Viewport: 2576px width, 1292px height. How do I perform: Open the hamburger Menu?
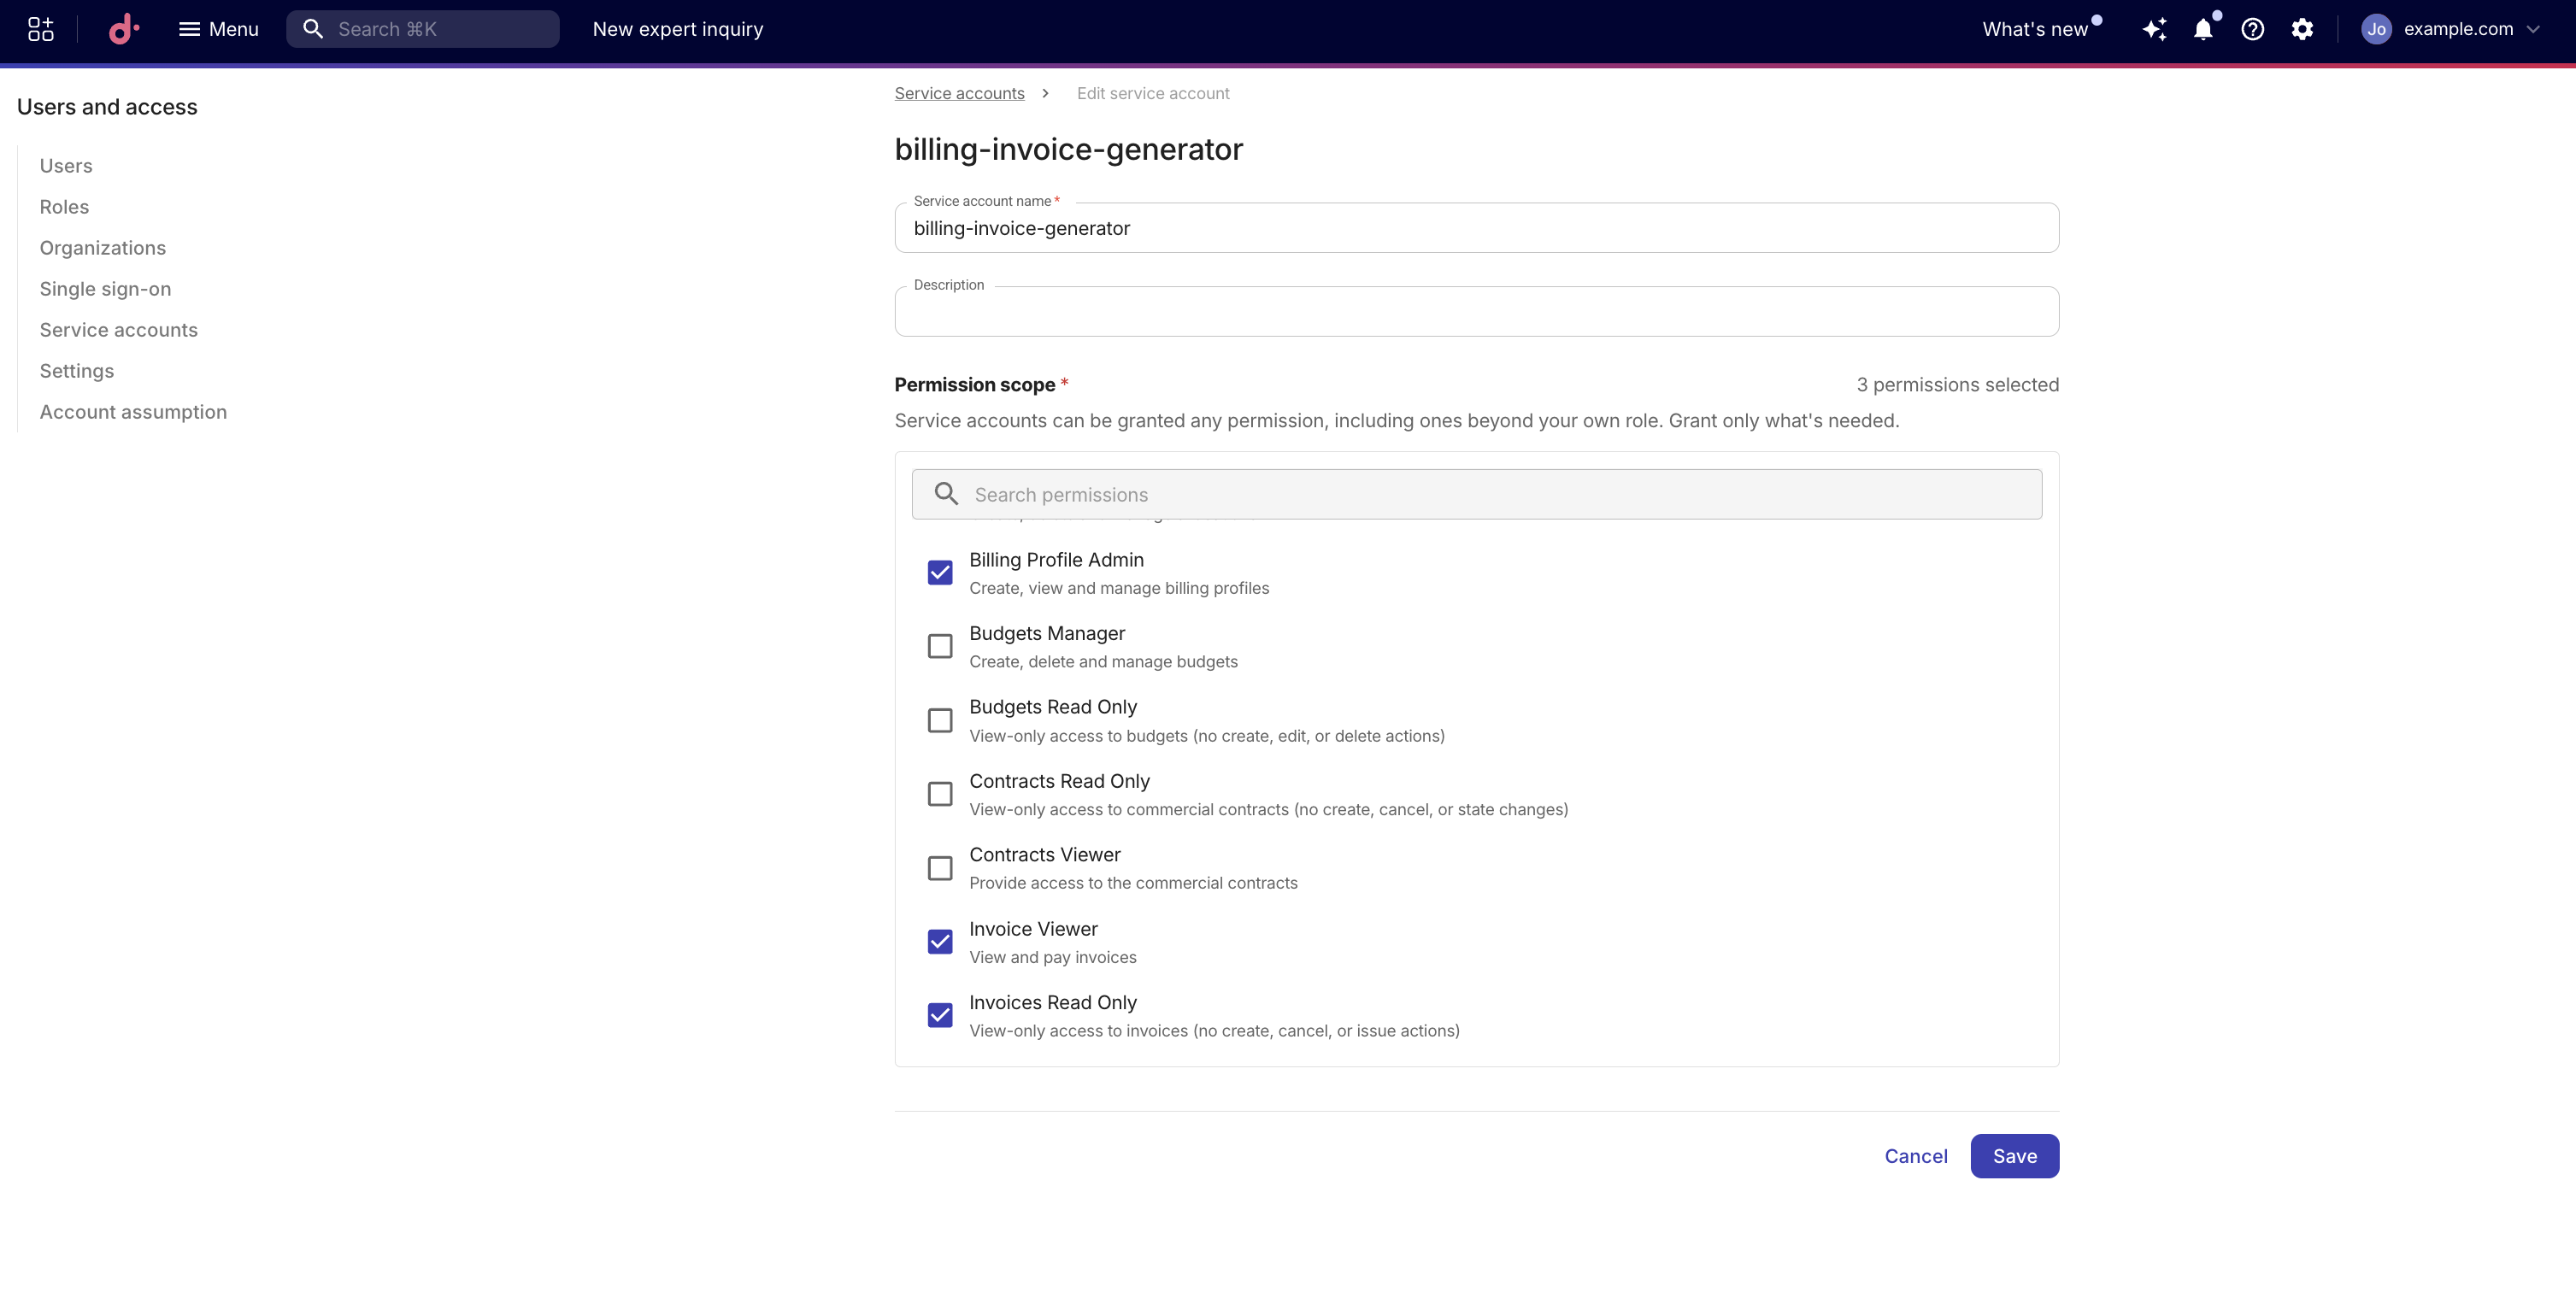pyautogui.click(x=218, y=29)
